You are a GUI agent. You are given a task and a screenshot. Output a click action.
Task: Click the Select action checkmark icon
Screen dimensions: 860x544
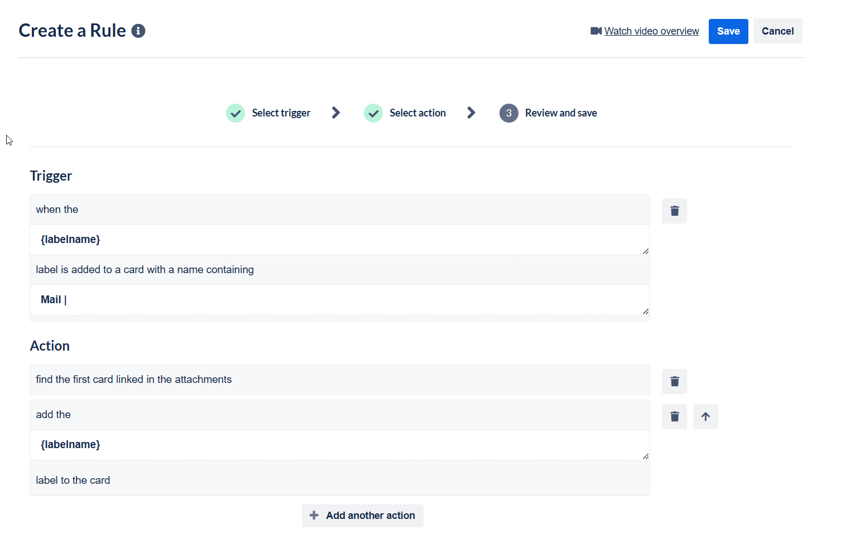pyautogui.click(x=373, y=113)
